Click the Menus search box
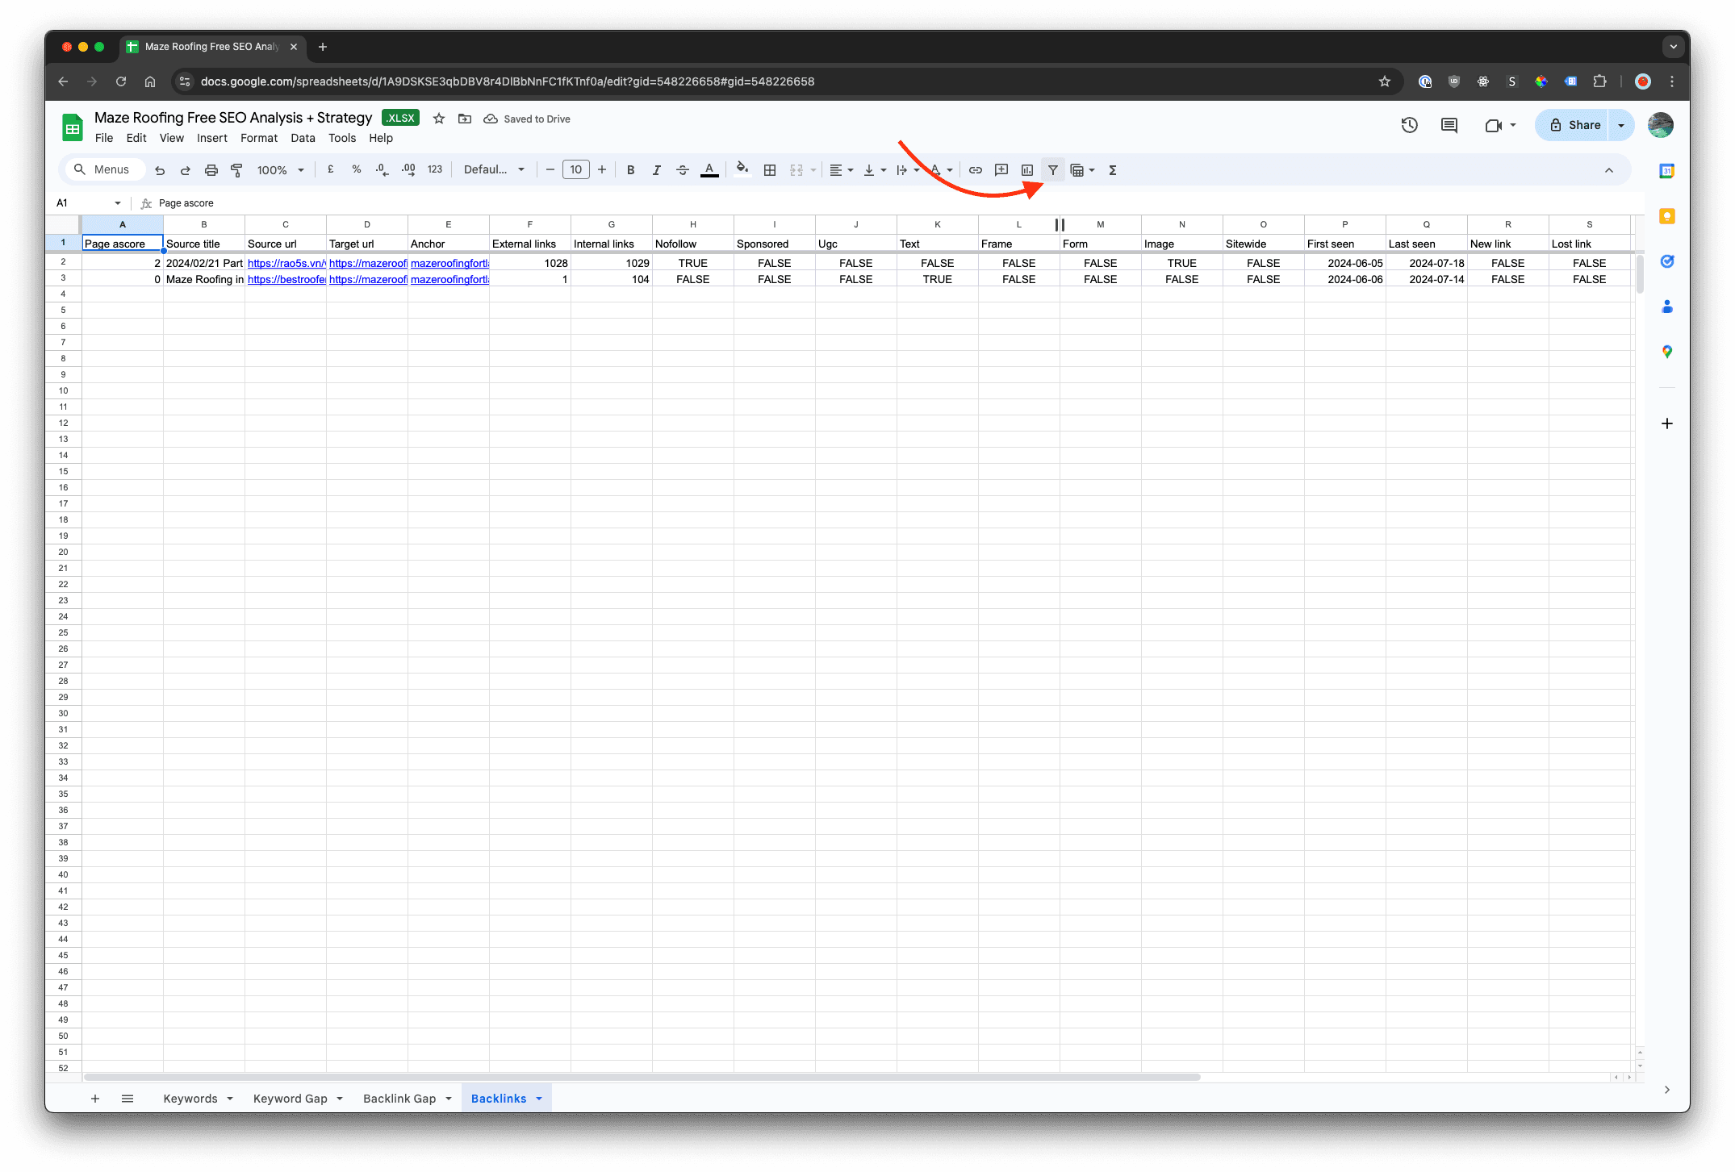 click(105, 169)
